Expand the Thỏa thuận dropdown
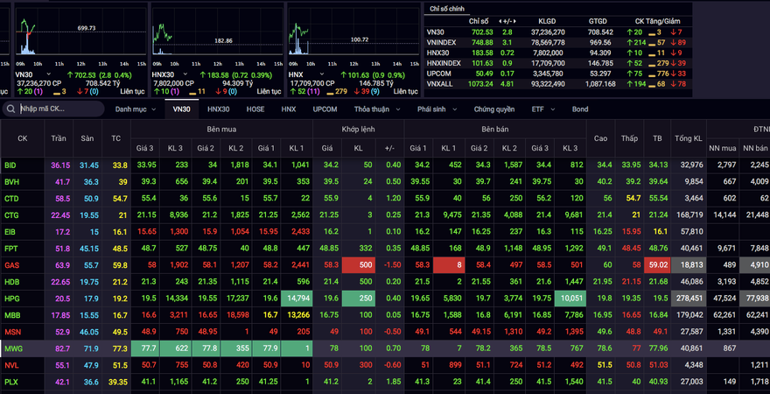This screenshot has height=394, width=770. [376, 109]
